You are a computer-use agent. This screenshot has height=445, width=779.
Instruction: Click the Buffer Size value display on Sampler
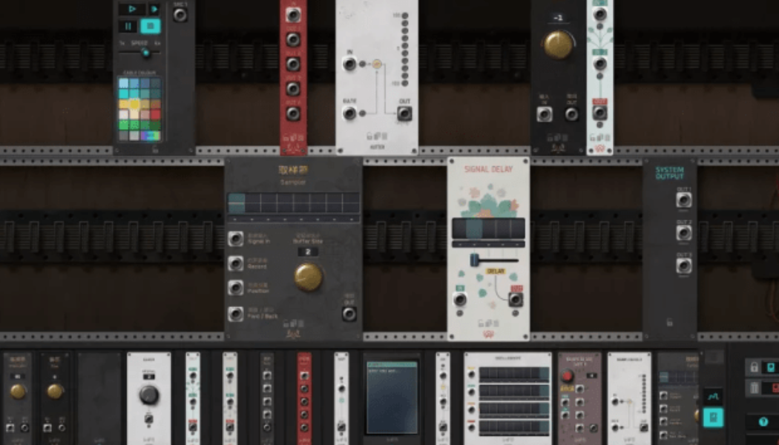307,251
